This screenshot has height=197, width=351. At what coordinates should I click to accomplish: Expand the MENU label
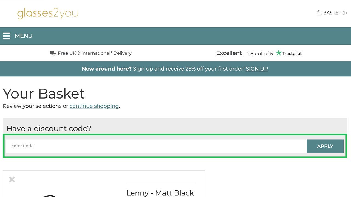(24, 36)
